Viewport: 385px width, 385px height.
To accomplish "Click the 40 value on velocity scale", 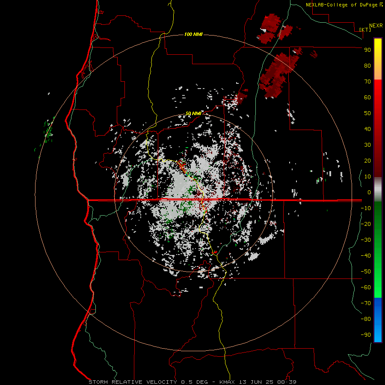I will pyautogui.click(x=367, y=129).
